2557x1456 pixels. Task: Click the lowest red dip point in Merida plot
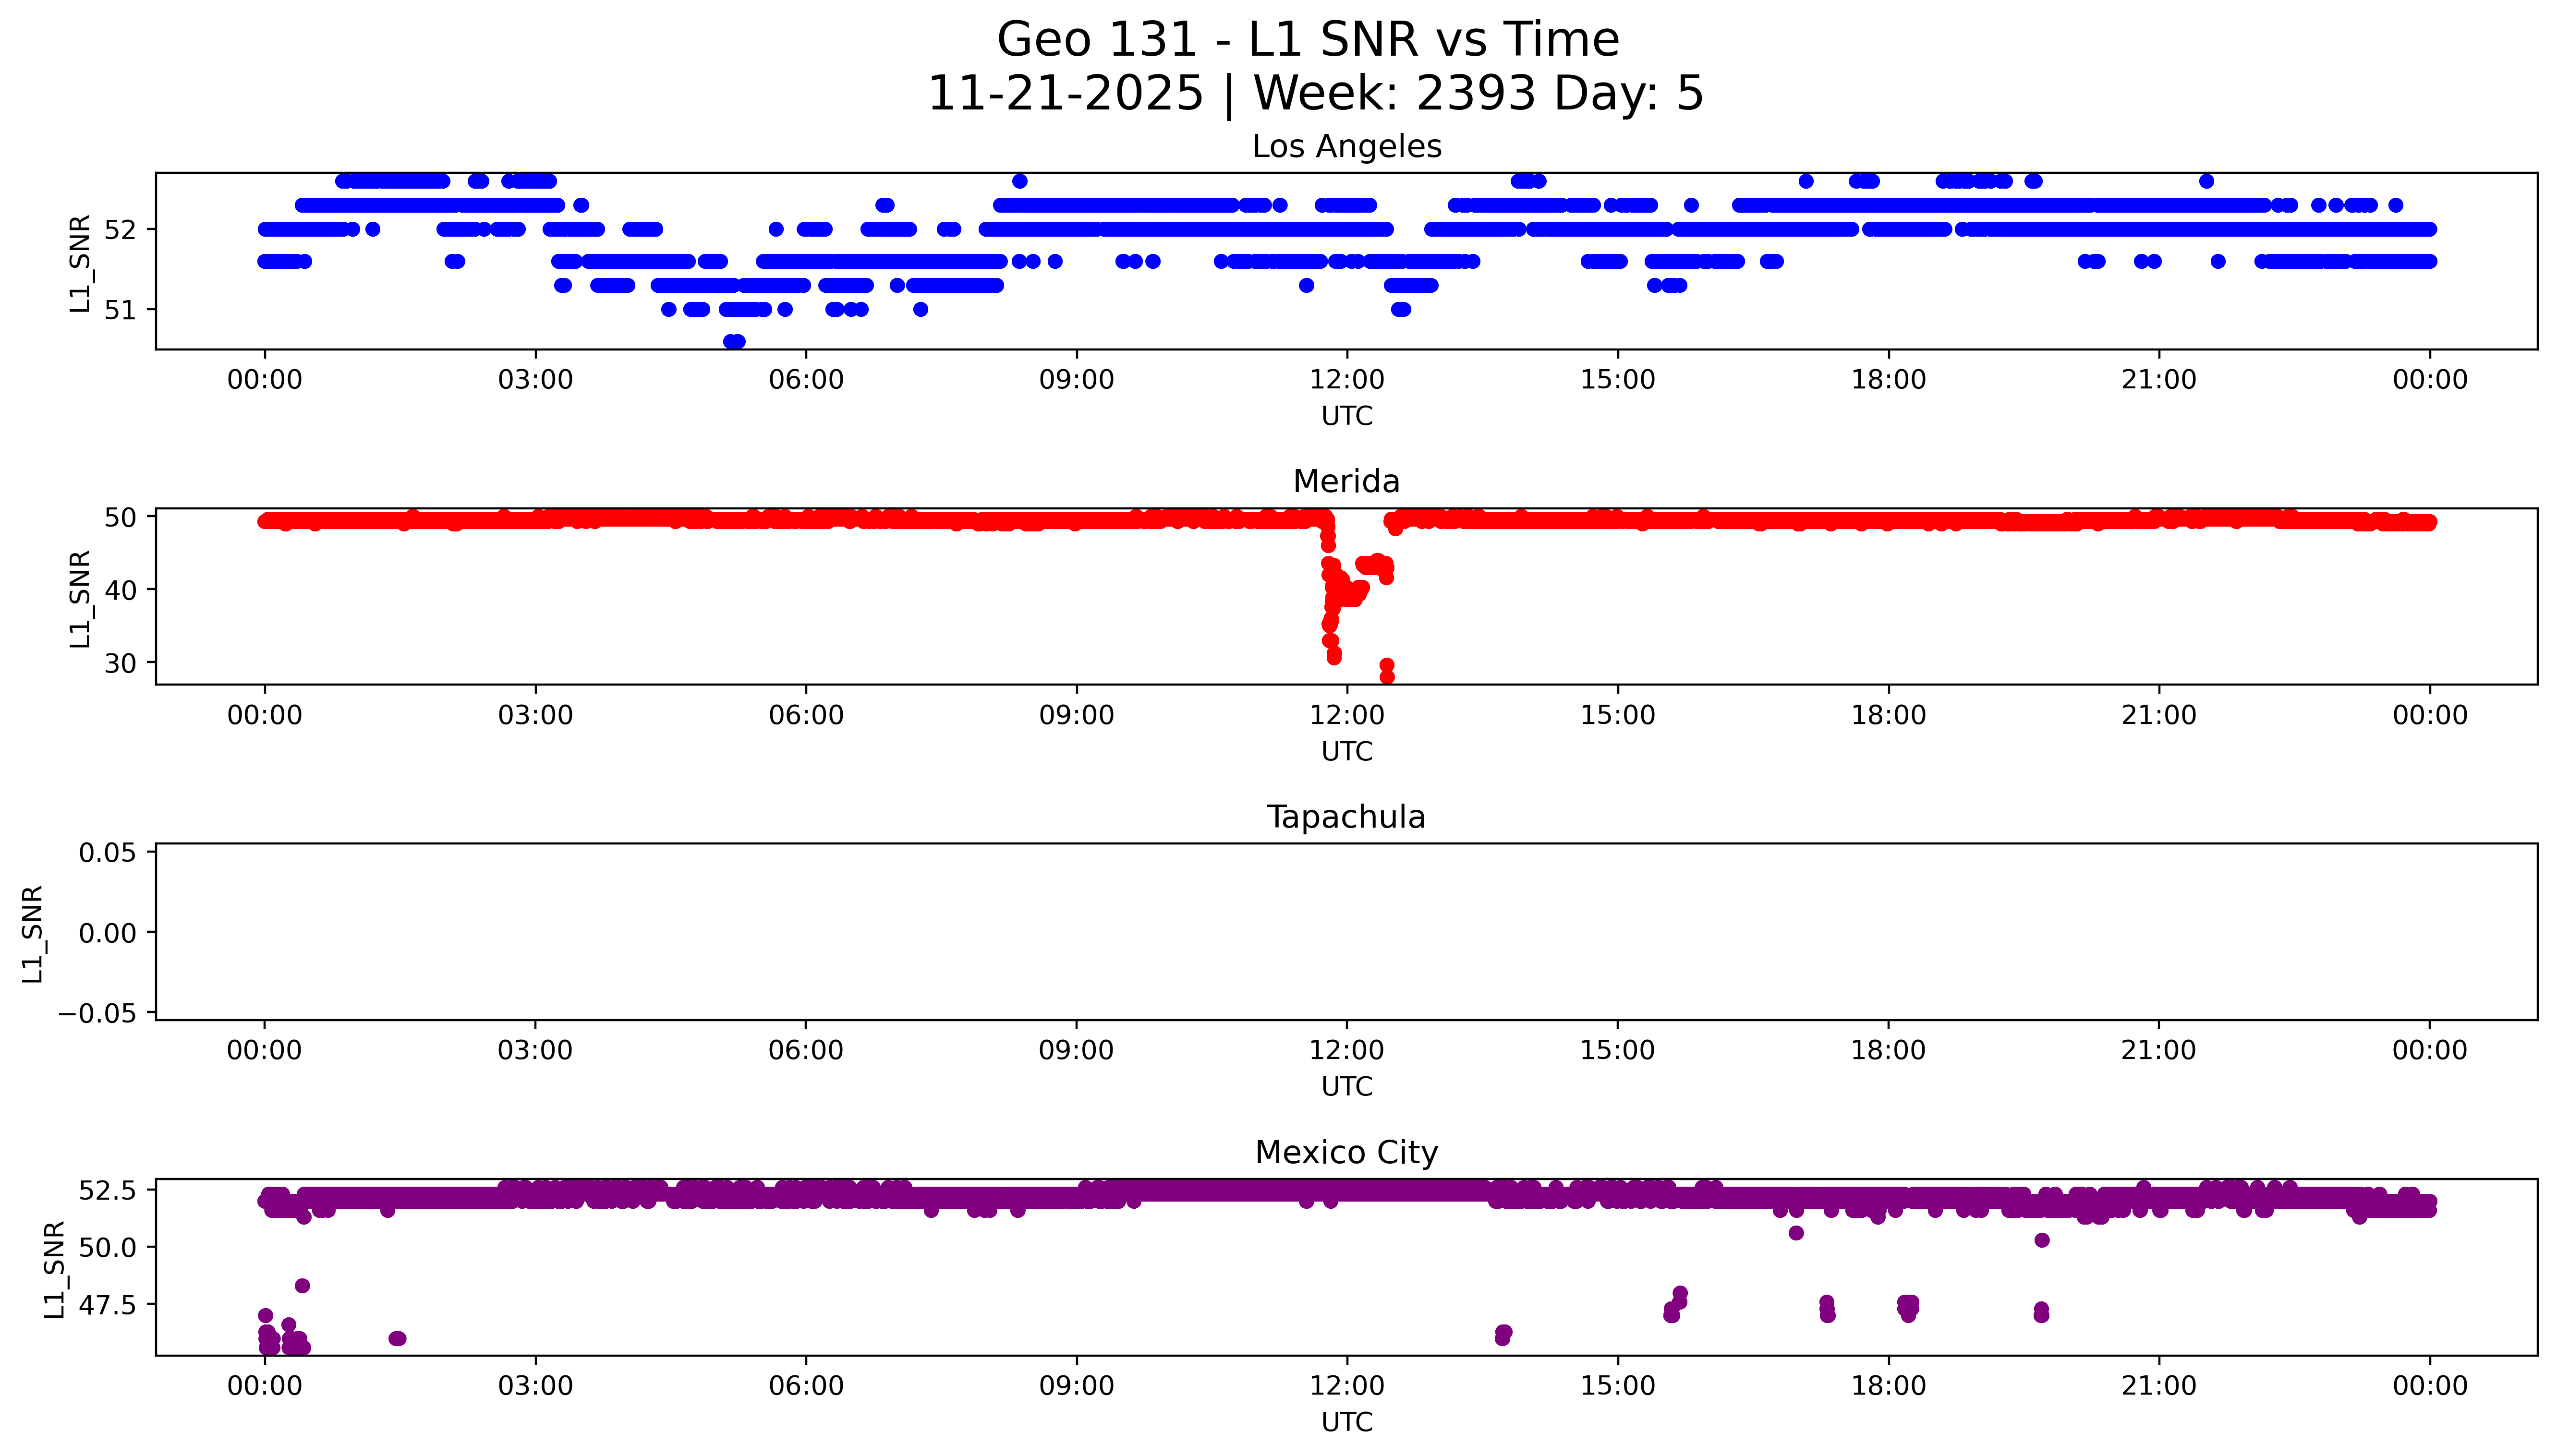pyautogui.click(x=1387, y=677)
